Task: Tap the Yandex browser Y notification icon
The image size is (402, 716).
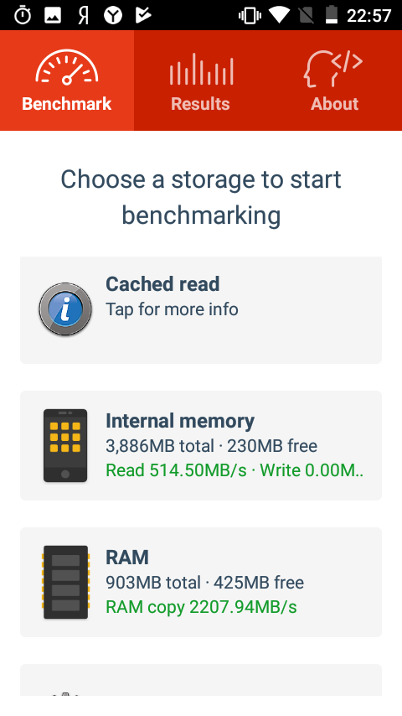Action: coord(113,16)
